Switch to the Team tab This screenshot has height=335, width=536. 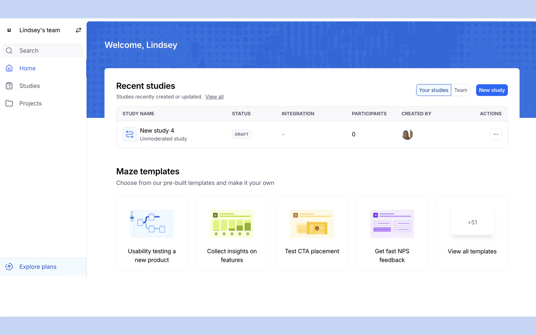[461, 90]
